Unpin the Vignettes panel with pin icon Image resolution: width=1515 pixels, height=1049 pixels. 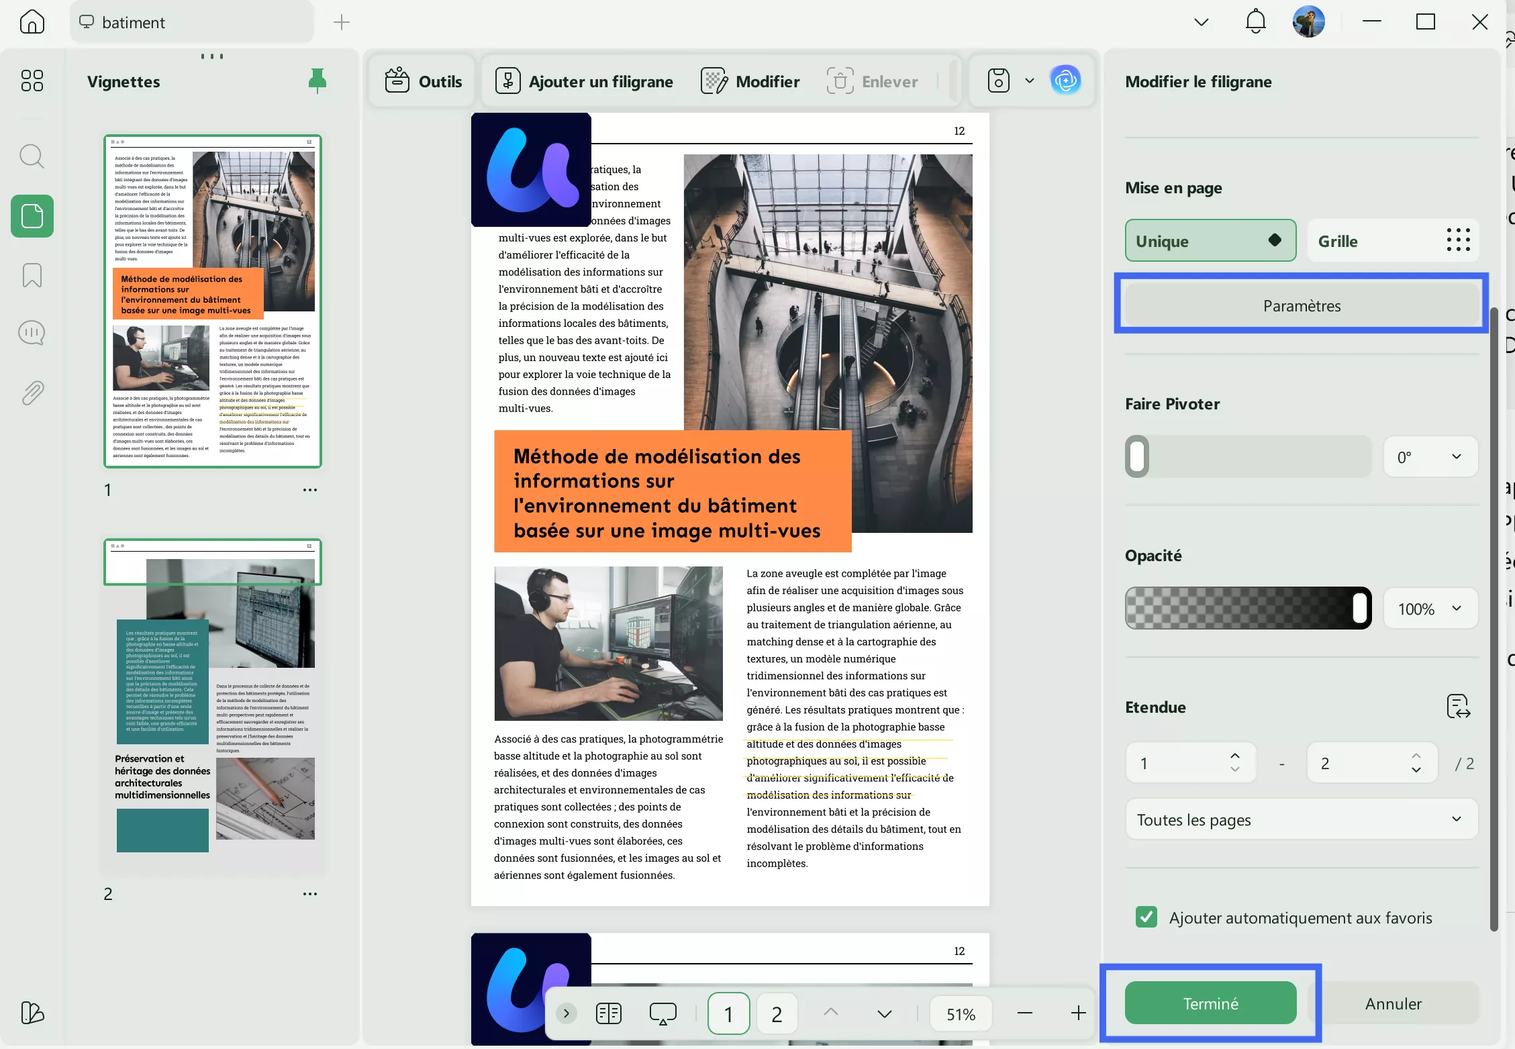tap(317, 81)
